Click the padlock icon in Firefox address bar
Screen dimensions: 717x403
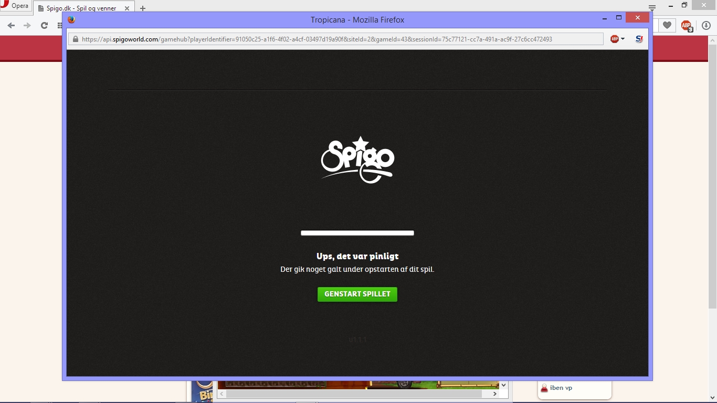pos(76,39)
